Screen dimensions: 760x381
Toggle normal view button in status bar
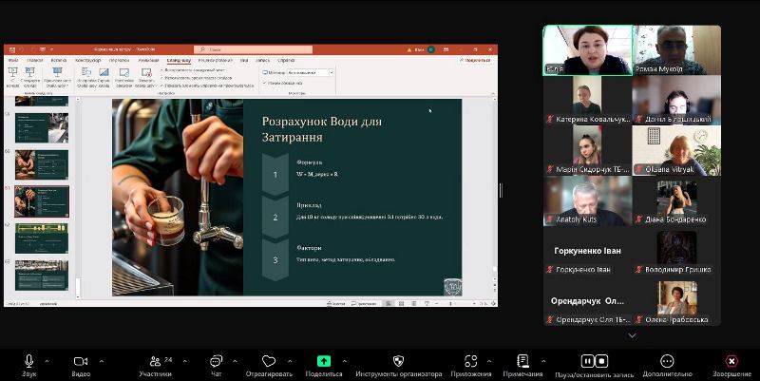coord(389,303)
